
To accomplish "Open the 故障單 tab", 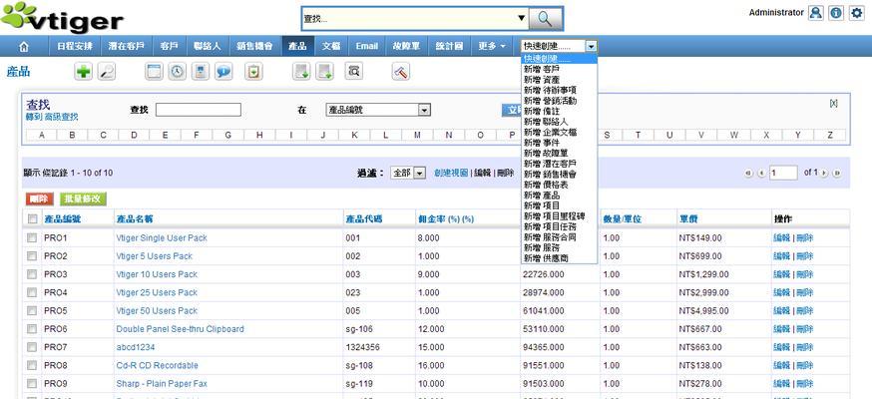I will [406, 47].
